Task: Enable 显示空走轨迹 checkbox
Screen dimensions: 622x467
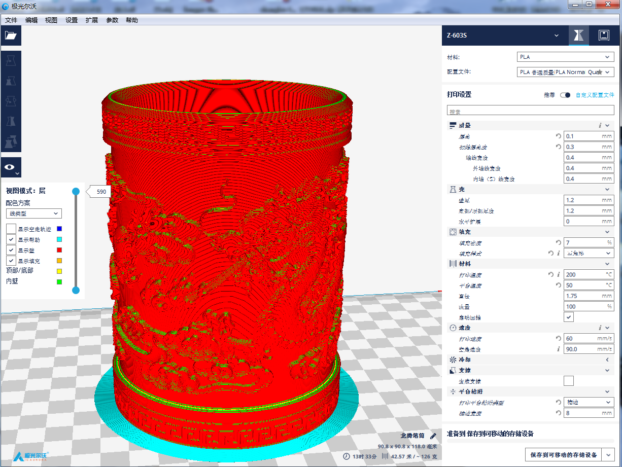Action: coord(11,229)
